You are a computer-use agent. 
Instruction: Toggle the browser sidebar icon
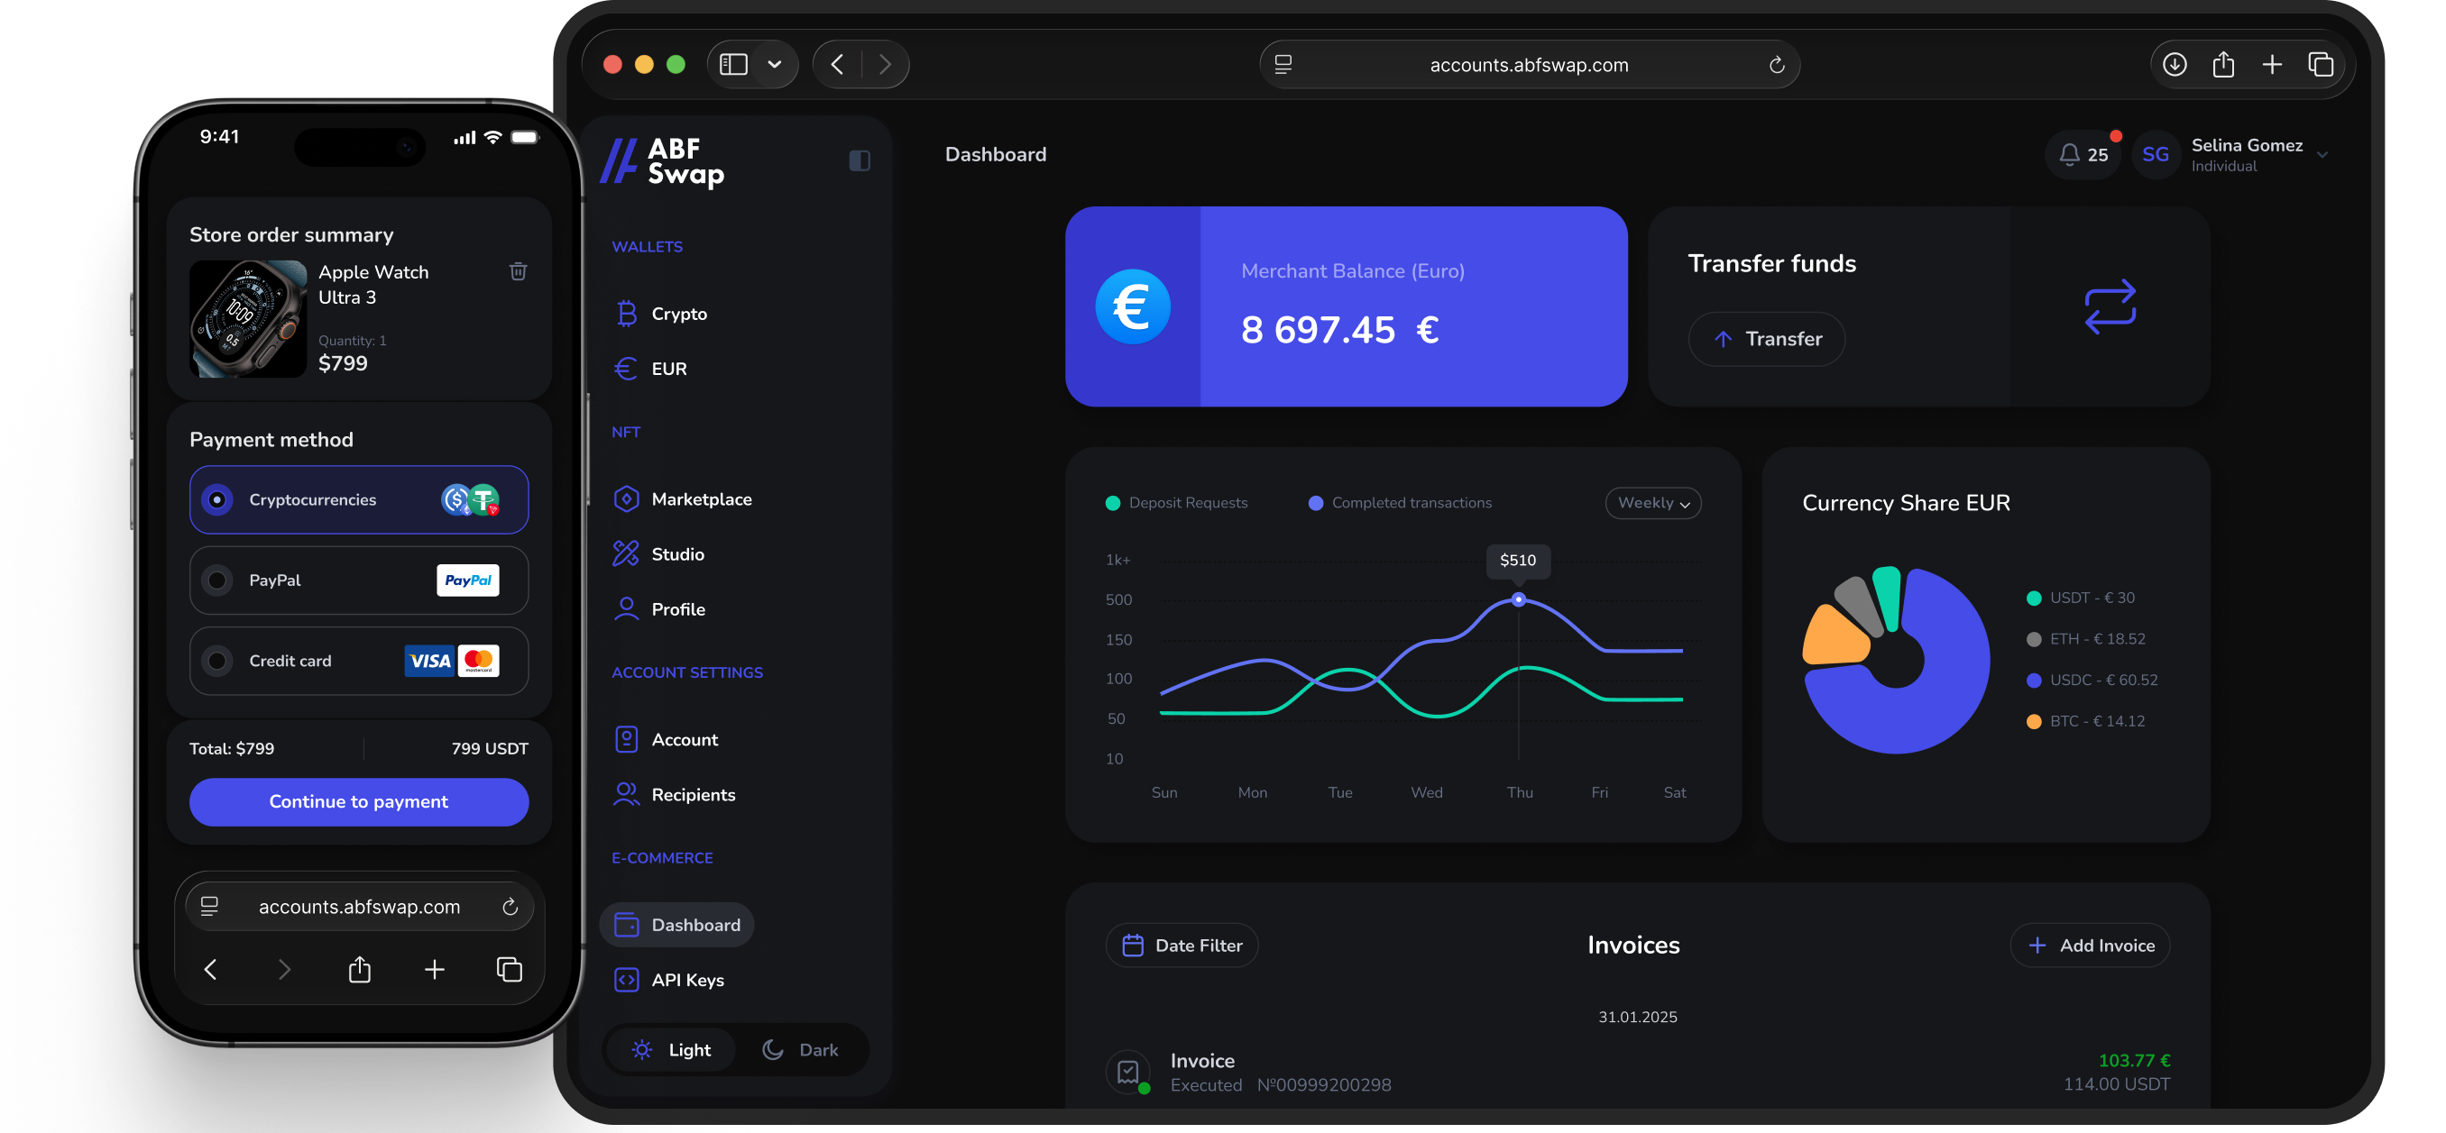point(733,65)
